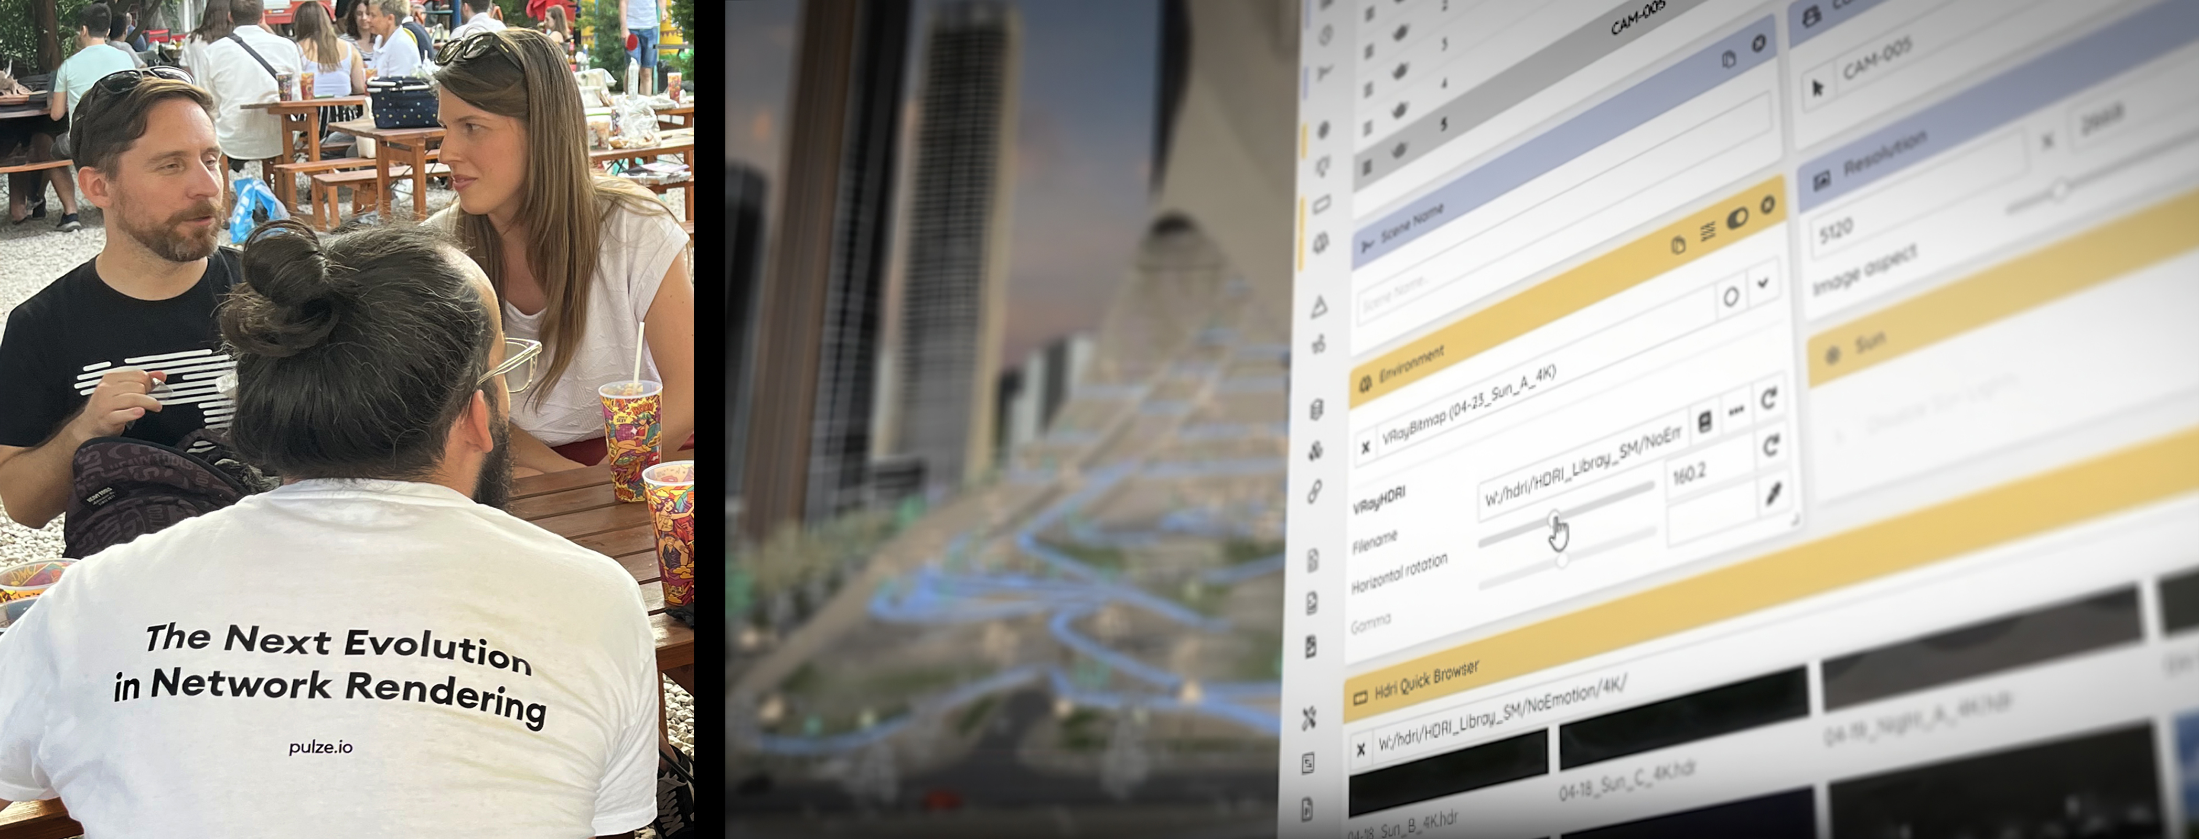Click the wavy lines icon in Environment header
2199x839 pixels.
point(1707,231)
